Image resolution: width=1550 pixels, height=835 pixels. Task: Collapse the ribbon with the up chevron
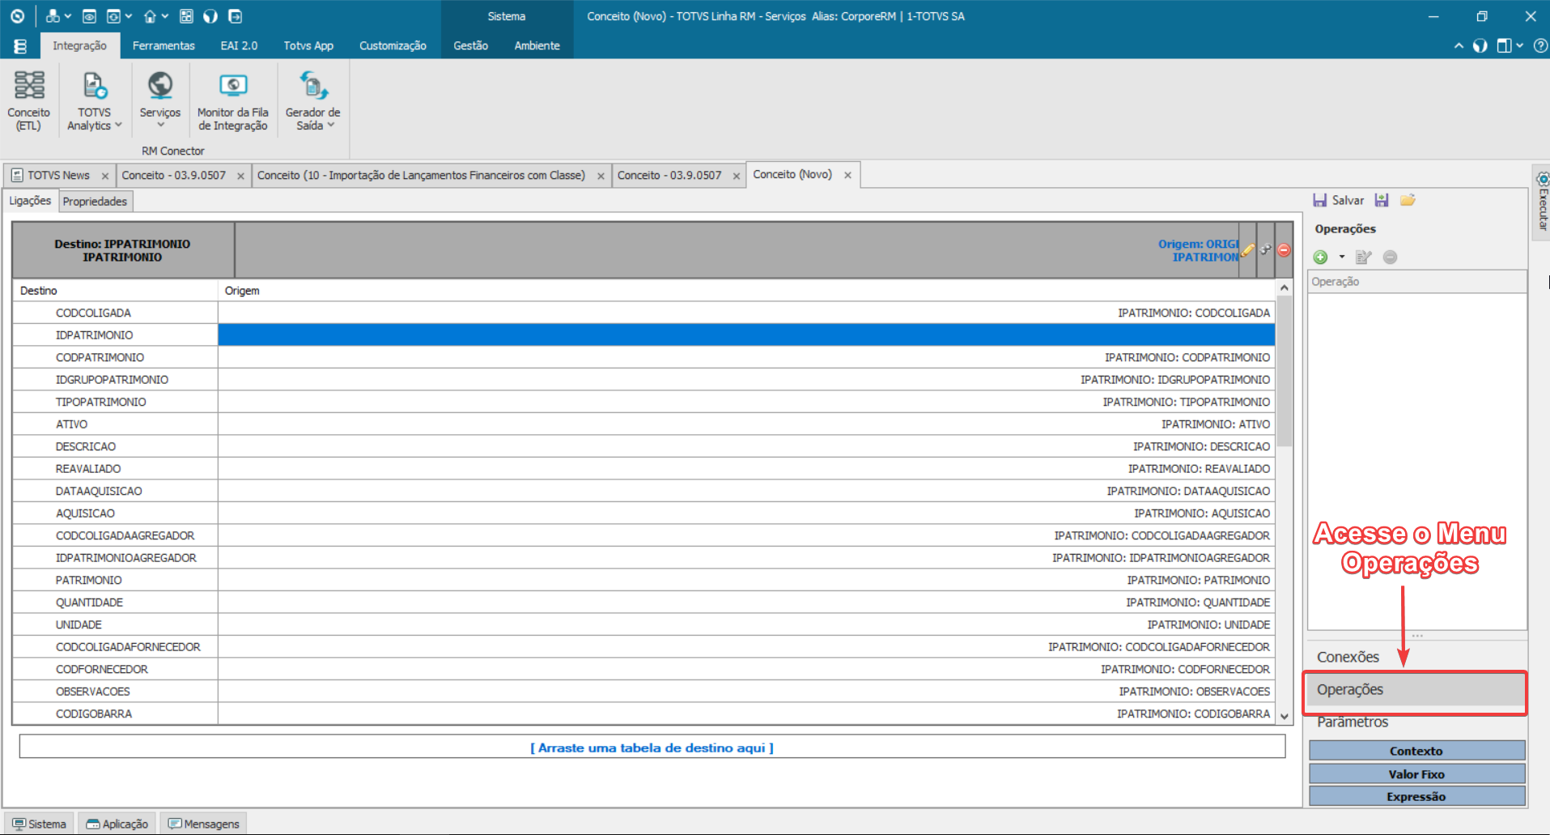[x=1459, y=46]
